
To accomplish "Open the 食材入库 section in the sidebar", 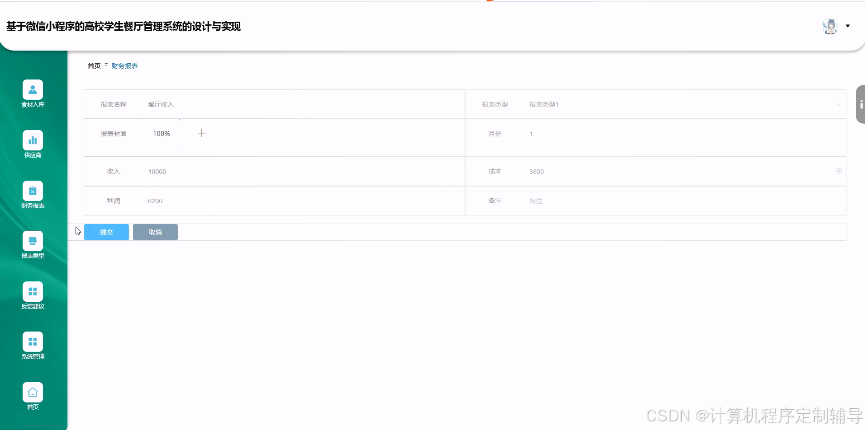I will [x=32, y=93].
